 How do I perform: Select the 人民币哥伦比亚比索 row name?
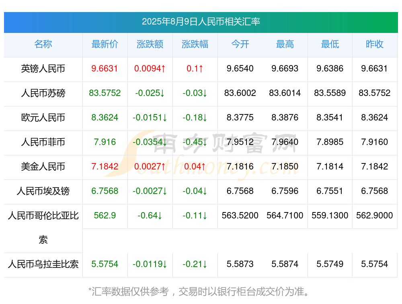[43, 227]
